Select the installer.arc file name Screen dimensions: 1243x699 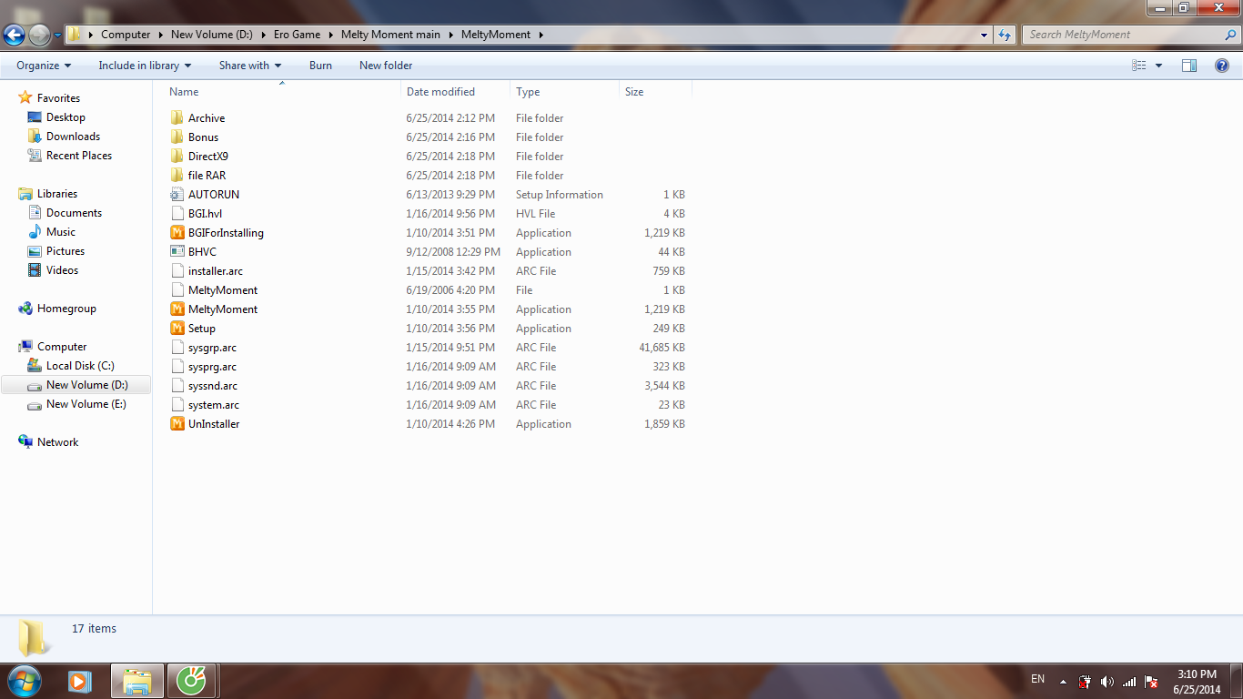[x=216, y=271]
